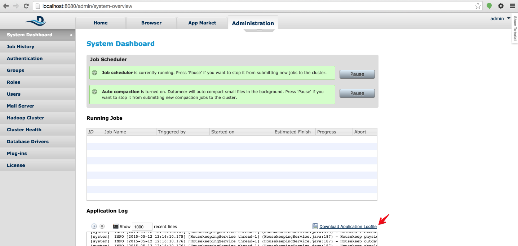Click the Application Log heading
Viewport: 518px width, 246px height.
tap(107, 211)
